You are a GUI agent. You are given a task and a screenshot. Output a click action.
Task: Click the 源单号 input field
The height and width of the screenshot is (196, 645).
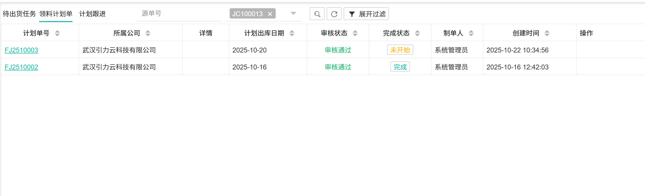tap(179, 13)
